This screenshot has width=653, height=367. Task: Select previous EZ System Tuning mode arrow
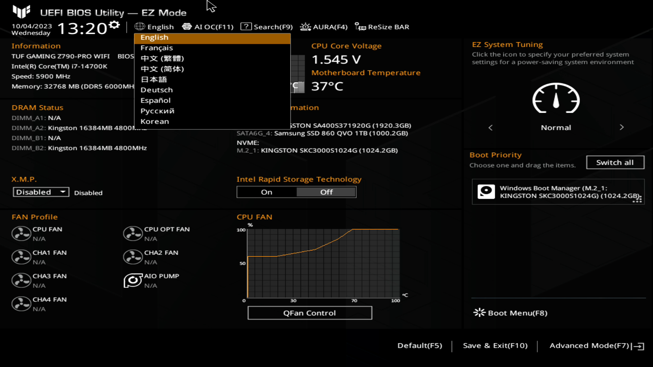[x=490, y=127]
